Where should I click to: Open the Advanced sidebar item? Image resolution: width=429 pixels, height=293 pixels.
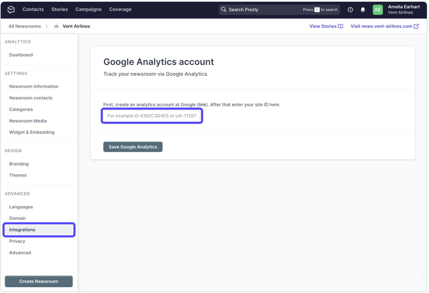coord(20,253)
